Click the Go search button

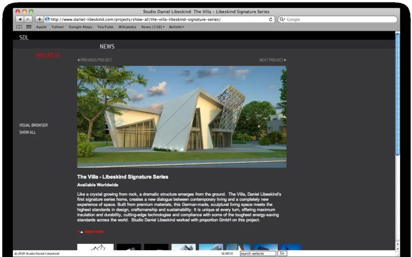pyautogui.click(x=282, y=253)
